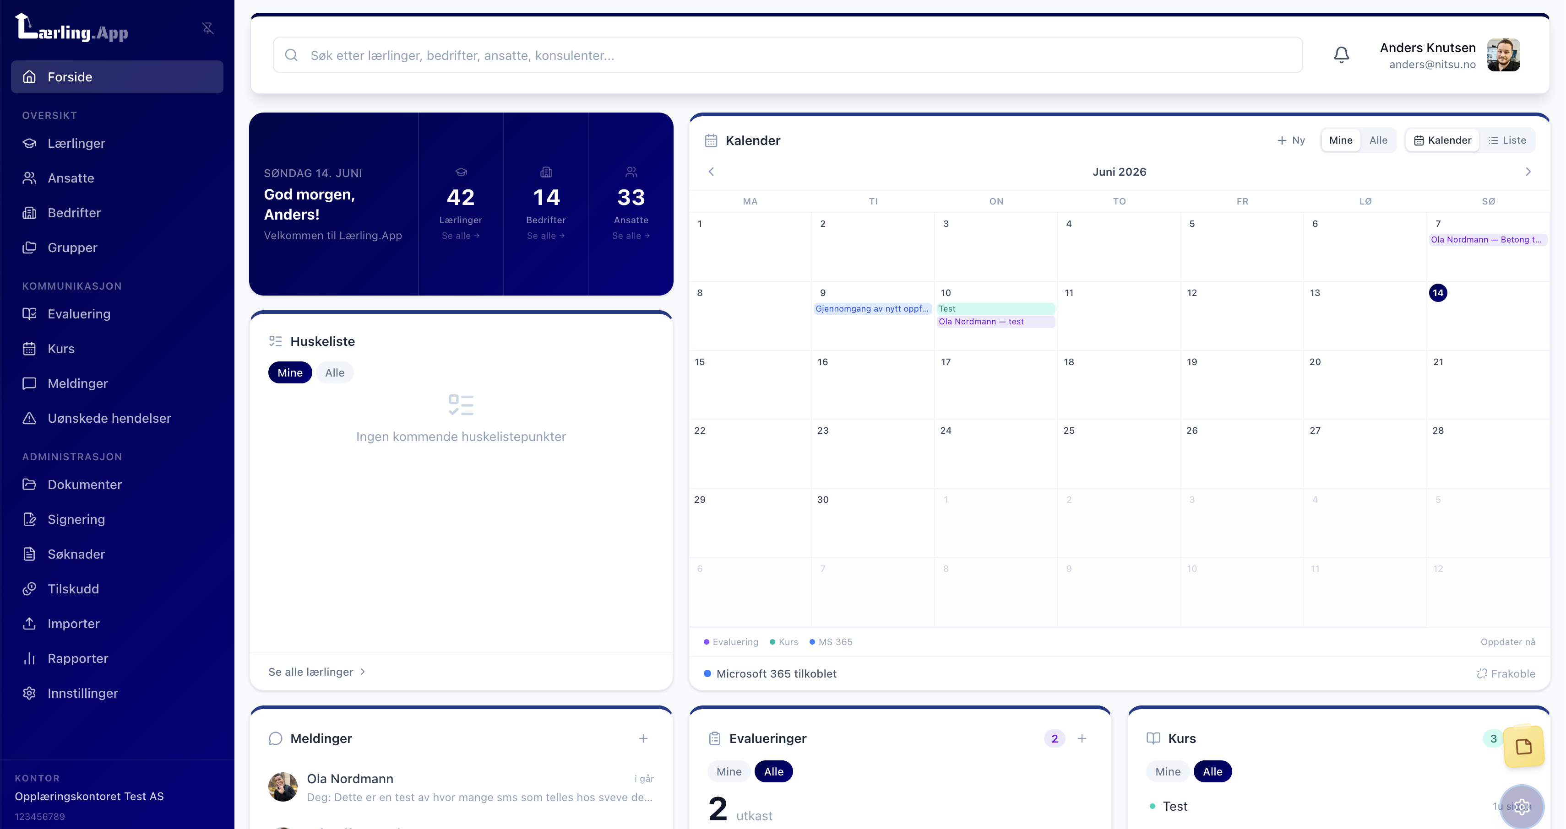Open Ola Nordmann message
The image size is (1566, 829).
tap(461, 788)
